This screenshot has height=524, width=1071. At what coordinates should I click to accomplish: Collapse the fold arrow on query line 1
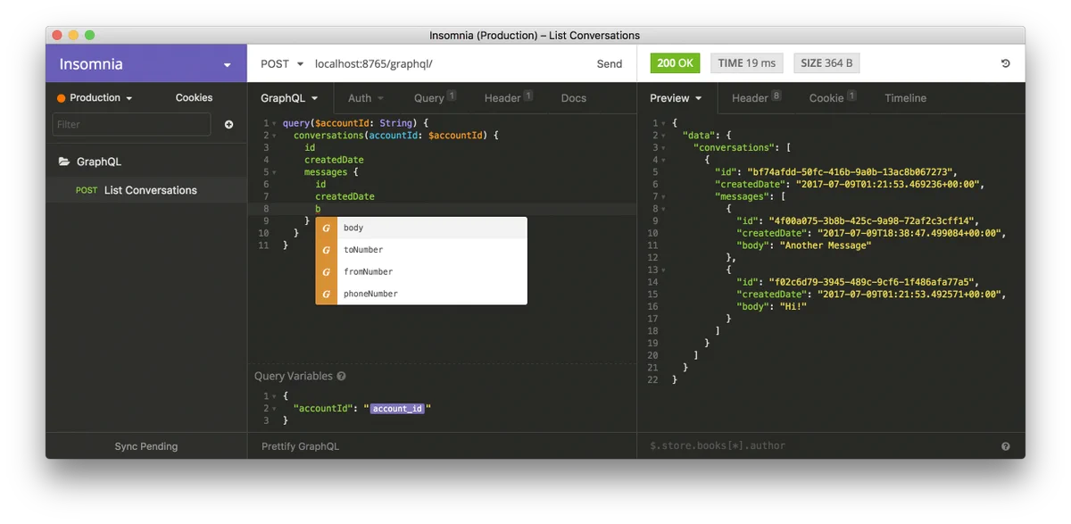click(x=274, y=123)
